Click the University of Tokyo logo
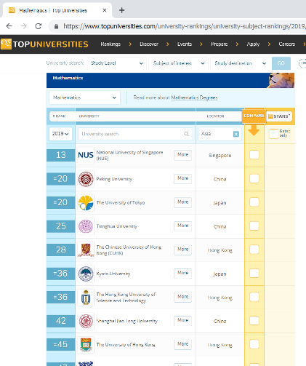The image size is (306, 366). pos(86,202)
